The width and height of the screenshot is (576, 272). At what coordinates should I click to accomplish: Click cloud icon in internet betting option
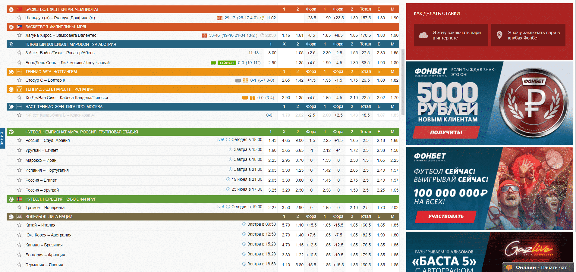[x=423, y=35]
